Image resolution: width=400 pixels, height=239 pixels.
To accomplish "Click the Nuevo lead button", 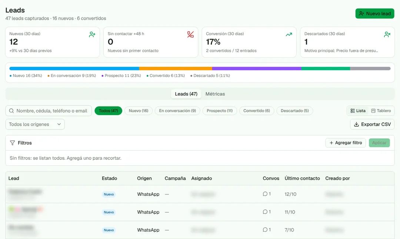I will 374,14.
